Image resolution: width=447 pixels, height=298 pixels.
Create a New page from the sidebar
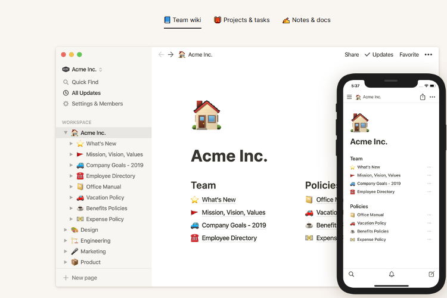(x=80, y=278)
